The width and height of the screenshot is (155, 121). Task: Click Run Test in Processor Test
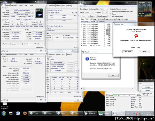coord(128,52)
